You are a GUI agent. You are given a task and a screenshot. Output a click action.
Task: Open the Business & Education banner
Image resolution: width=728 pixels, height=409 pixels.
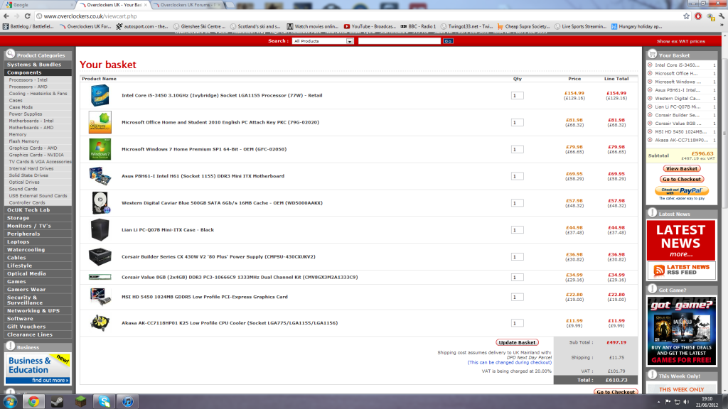click(38, 369)
